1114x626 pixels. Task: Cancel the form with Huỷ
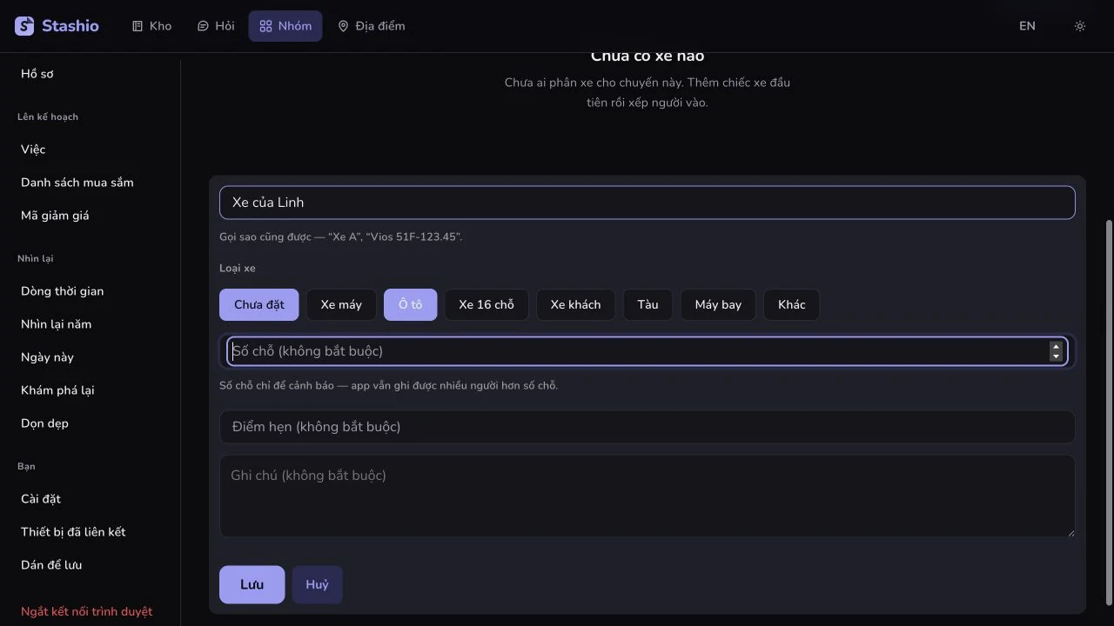click(x=317, y=585)
